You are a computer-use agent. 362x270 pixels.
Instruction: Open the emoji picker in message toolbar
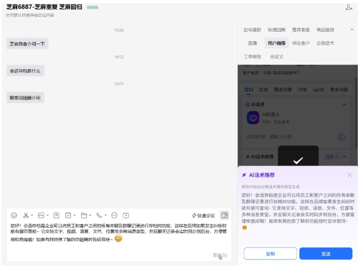tap(14, 215)
